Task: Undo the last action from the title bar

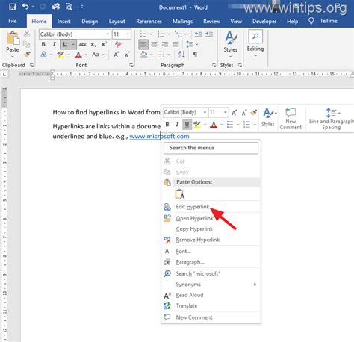Action: (x=25, y=7)
